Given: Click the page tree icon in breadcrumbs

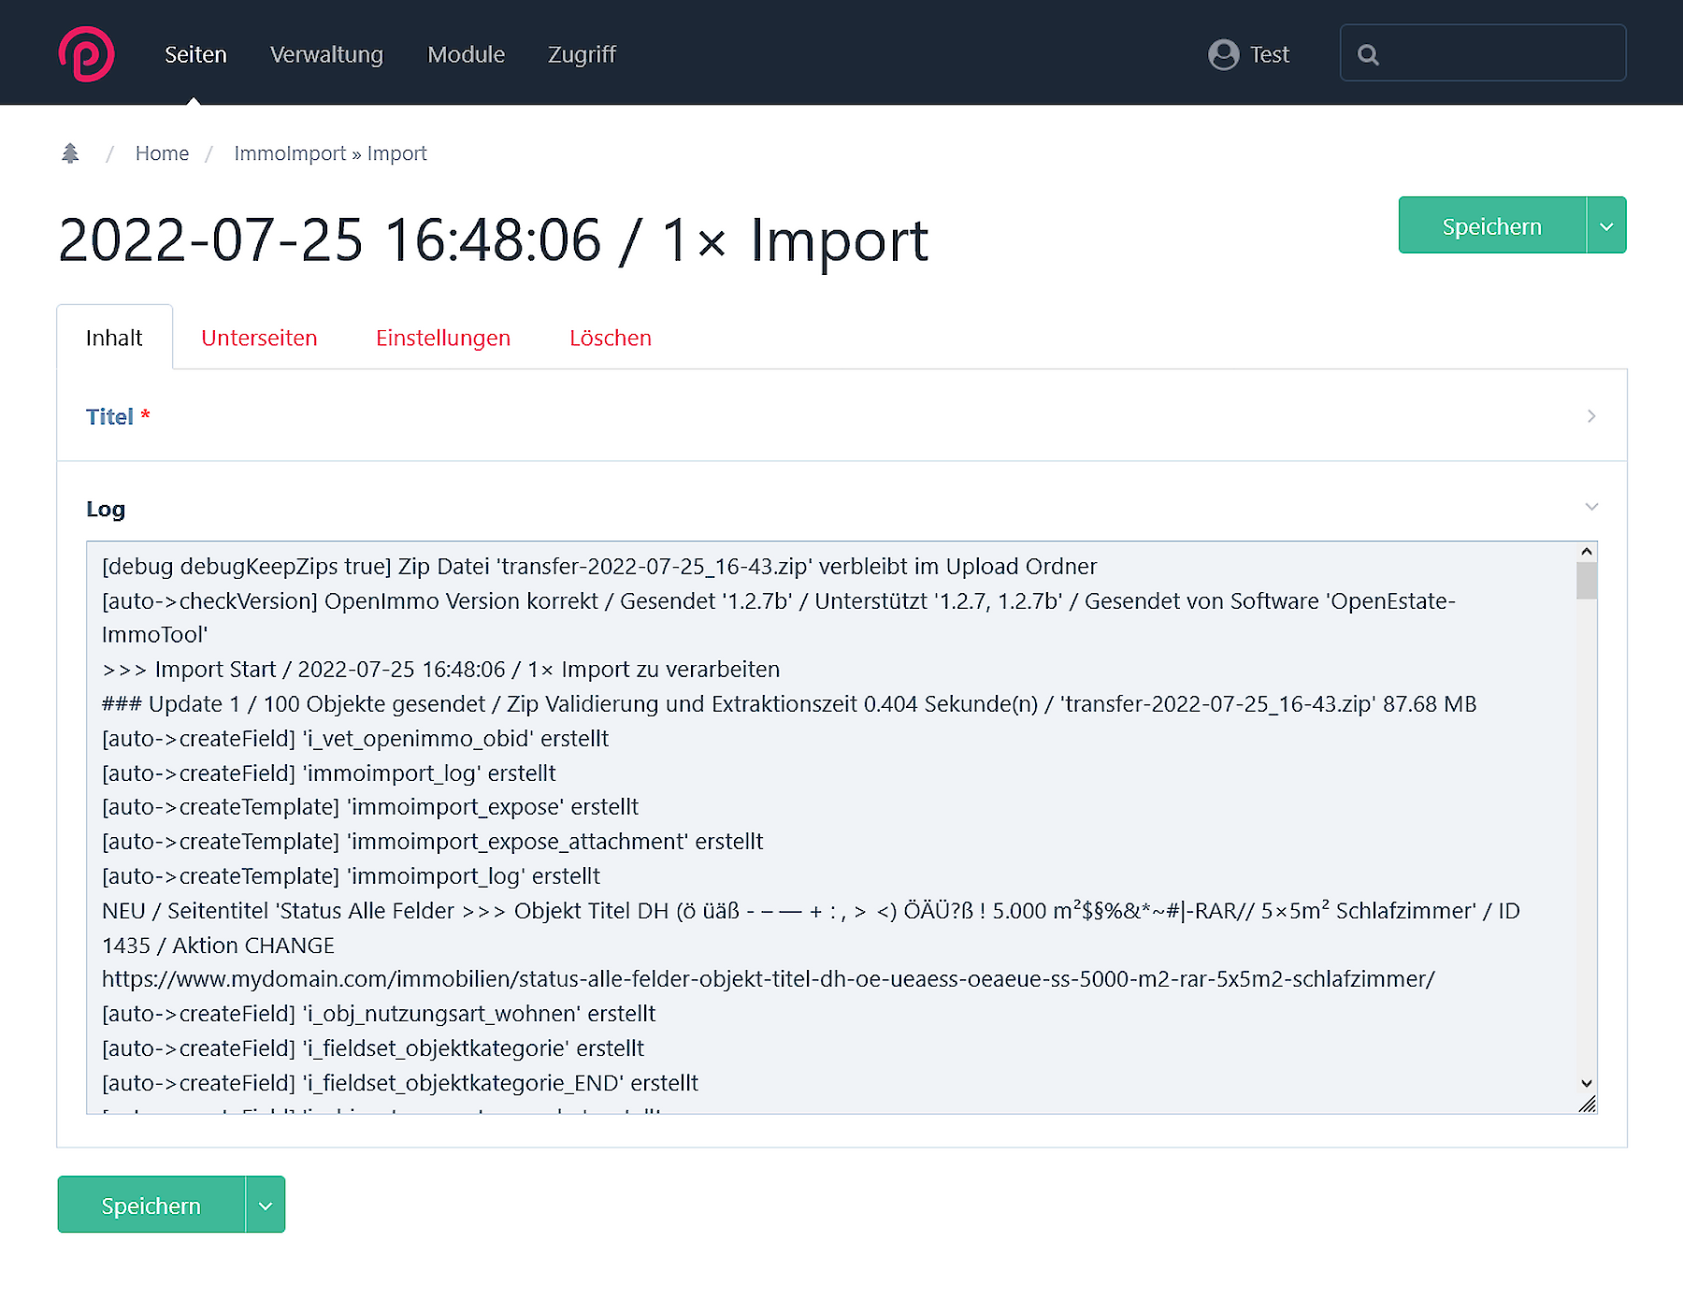Looking at the screenshot, I should (70, 153).
